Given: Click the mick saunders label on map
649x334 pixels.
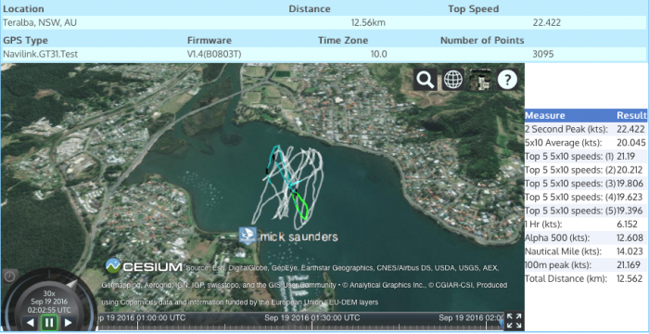Looking at the screenshot, I should pyautogui.click(x=299, y=237).
